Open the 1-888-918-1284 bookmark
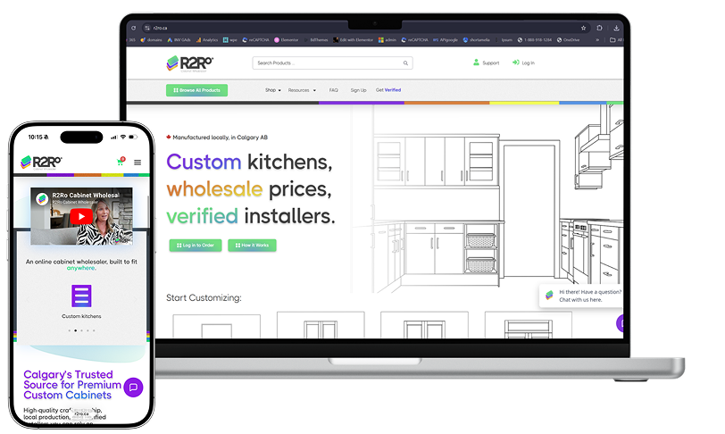This screenshot has height=434, width=725. 535,40
